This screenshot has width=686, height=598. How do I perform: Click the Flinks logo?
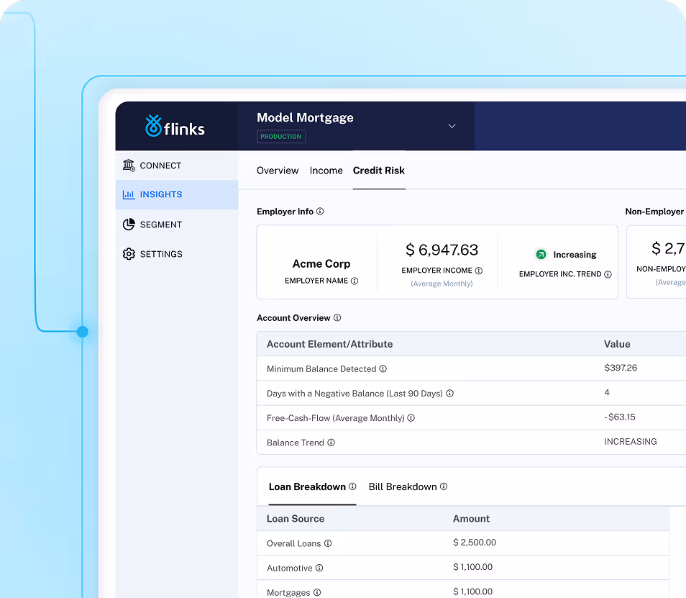[x=175, y=126]
